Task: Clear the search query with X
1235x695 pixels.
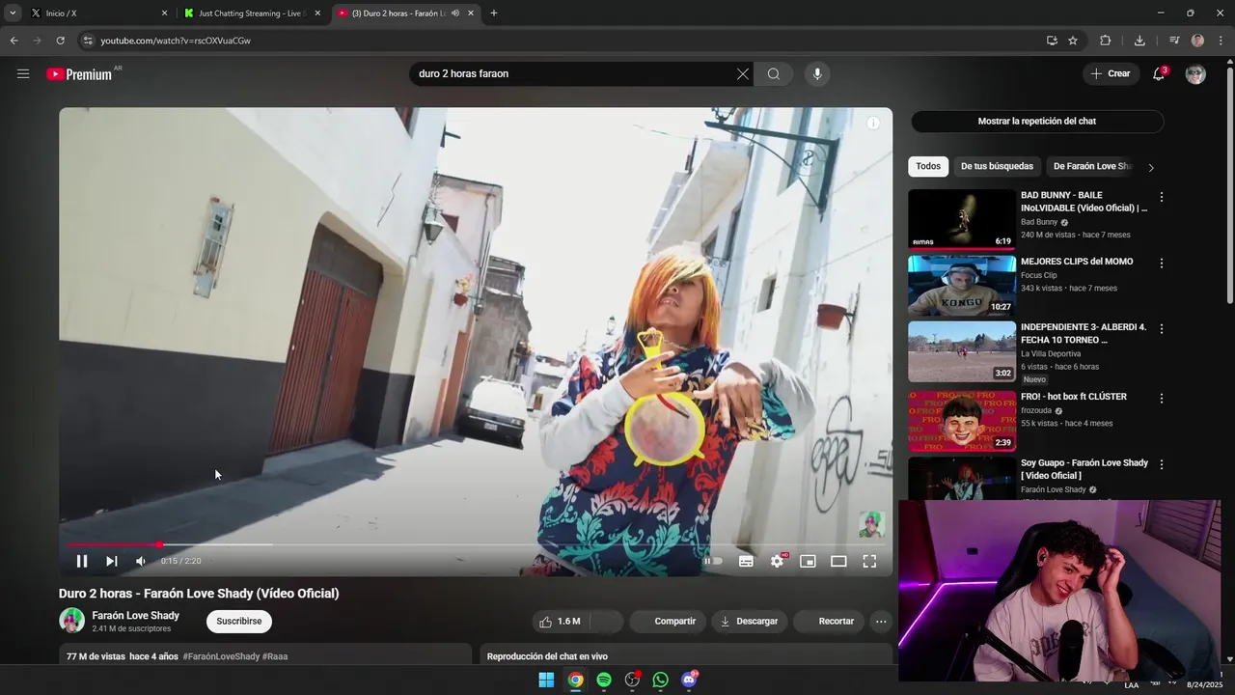Action: 743,73
